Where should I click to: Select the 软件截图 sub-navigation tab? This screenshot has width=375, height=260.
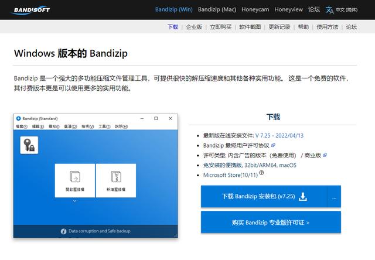[250, 27]
